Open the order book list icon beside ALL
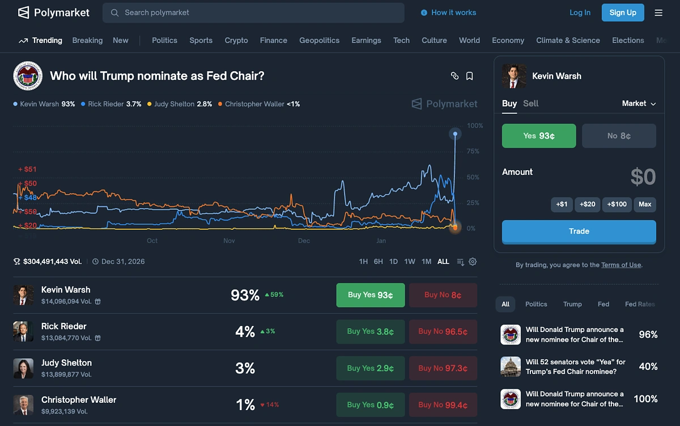 tap(460, 261)
